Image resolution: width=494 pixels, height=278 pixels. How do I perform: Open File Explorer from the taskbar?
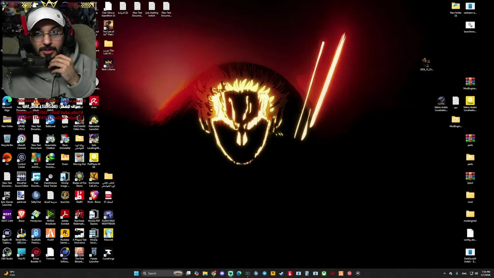click(205, 273)
